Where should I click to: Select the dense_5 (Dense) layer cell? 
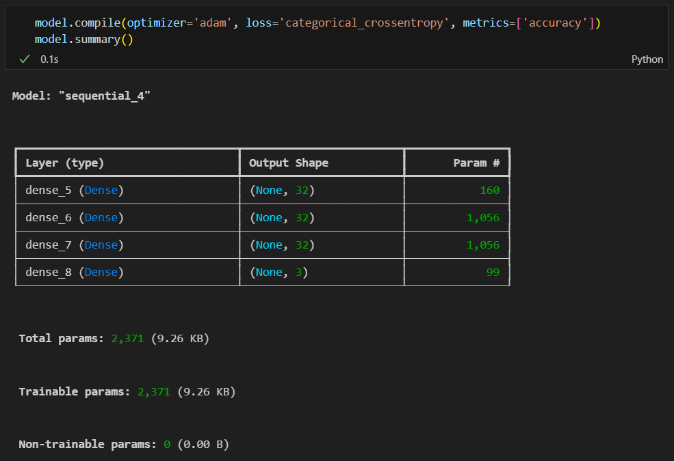coord(75,191)
